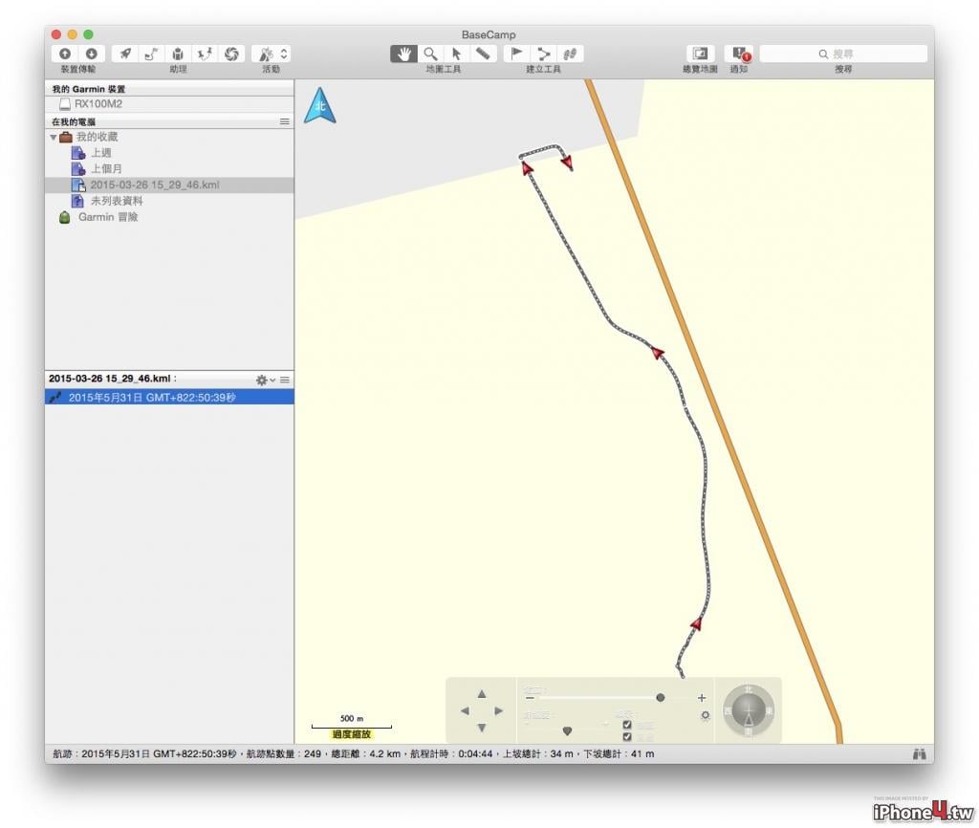979x828 pixels.
Task: Toggle the lower checkbox in map controls
Action: 627,737
